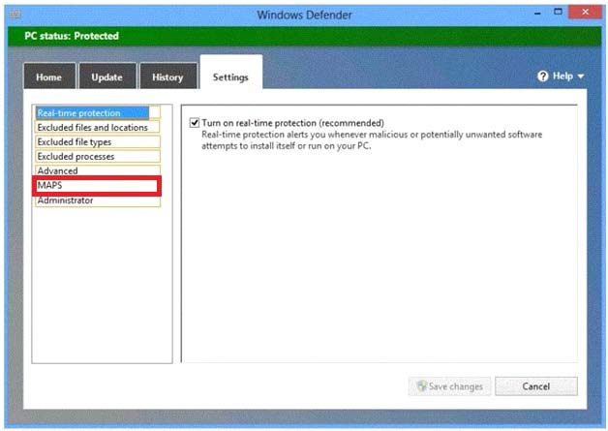Switch to the Update tab

[107, 77]
